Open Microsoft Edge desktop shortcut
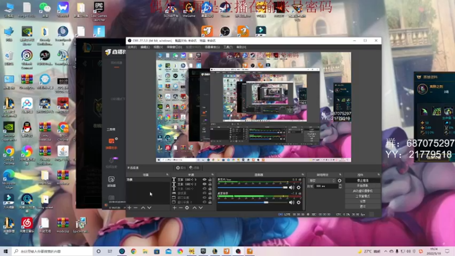455x256 pixels. pyautogui.click(x=9, y=179)
